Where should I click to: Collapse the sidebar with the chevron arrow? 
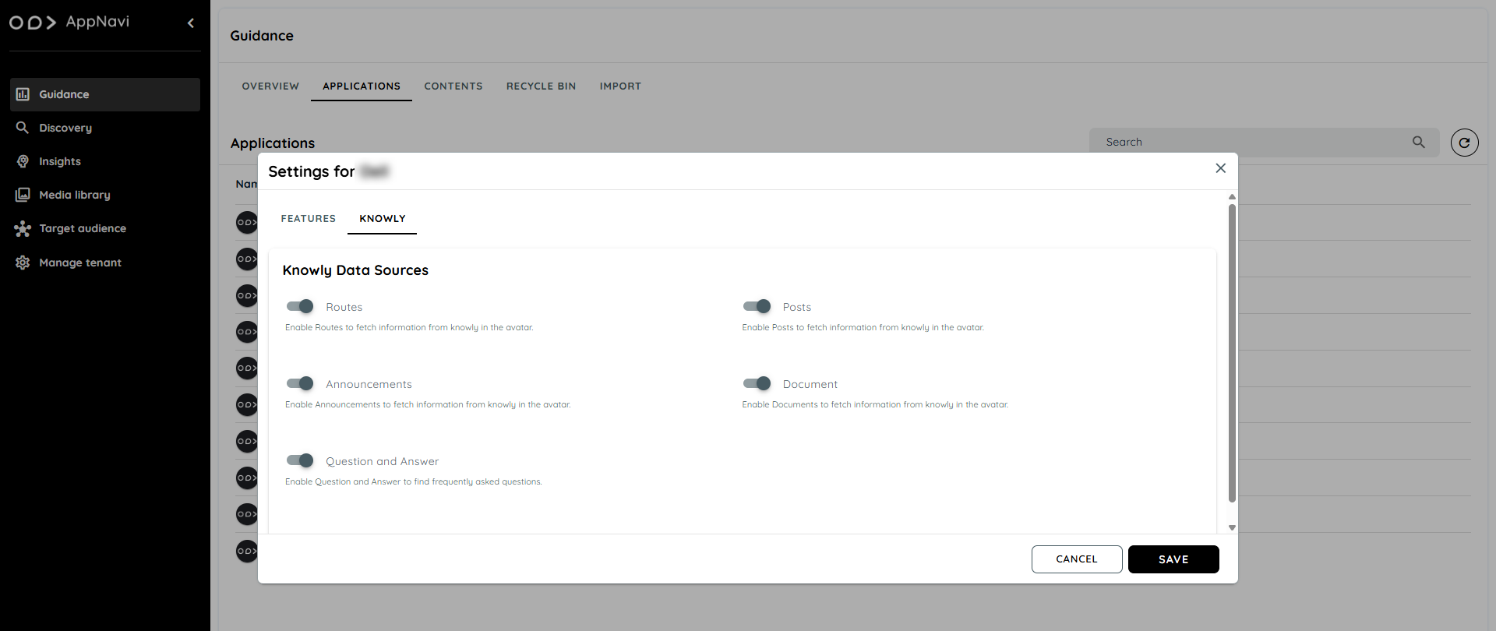pyautogui.click(x=191, y=23)
